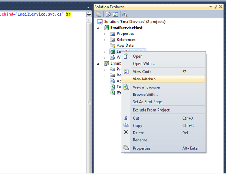Click the View in Browser globe icon
226x174 pixels.
[126, 87]
